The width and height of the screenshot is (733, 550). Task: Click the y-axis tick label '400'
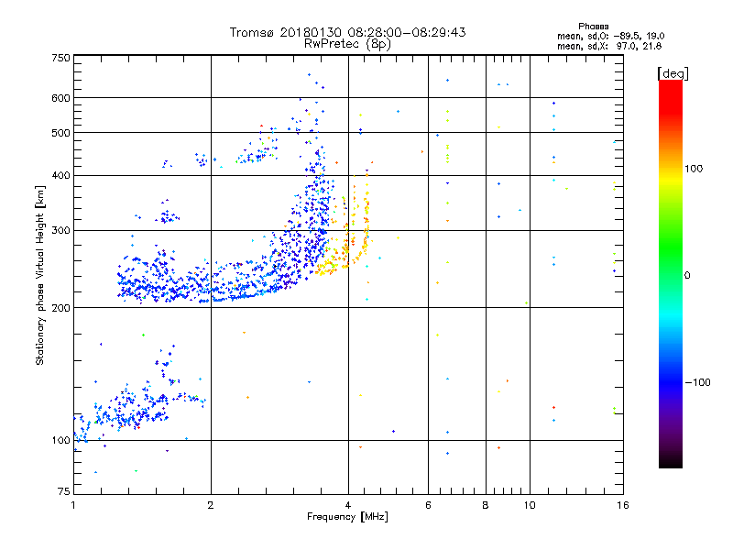pyautogui.click(x=60, y=175)
